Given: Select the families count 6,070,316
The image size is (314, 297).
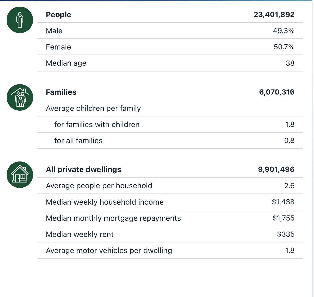Looking at the screenshot, I should (277, 92).
